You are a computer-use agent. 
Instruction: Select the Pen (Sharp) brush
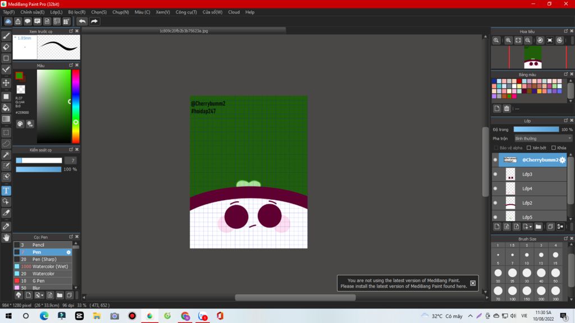tap(43, 259)
